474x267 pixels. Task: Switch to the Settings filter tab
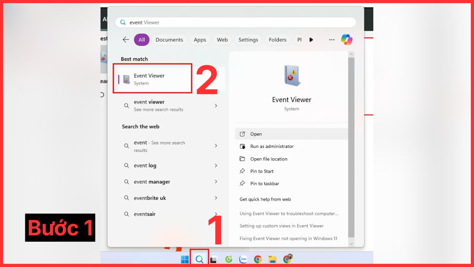click(248, 40)
